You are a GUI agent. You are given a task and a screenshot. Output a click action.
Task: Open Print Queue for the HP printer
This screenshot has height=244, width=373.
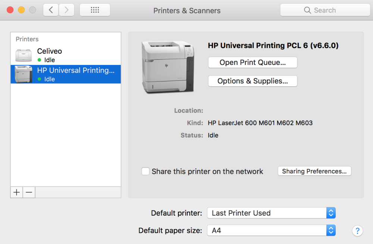click(253, 62)
